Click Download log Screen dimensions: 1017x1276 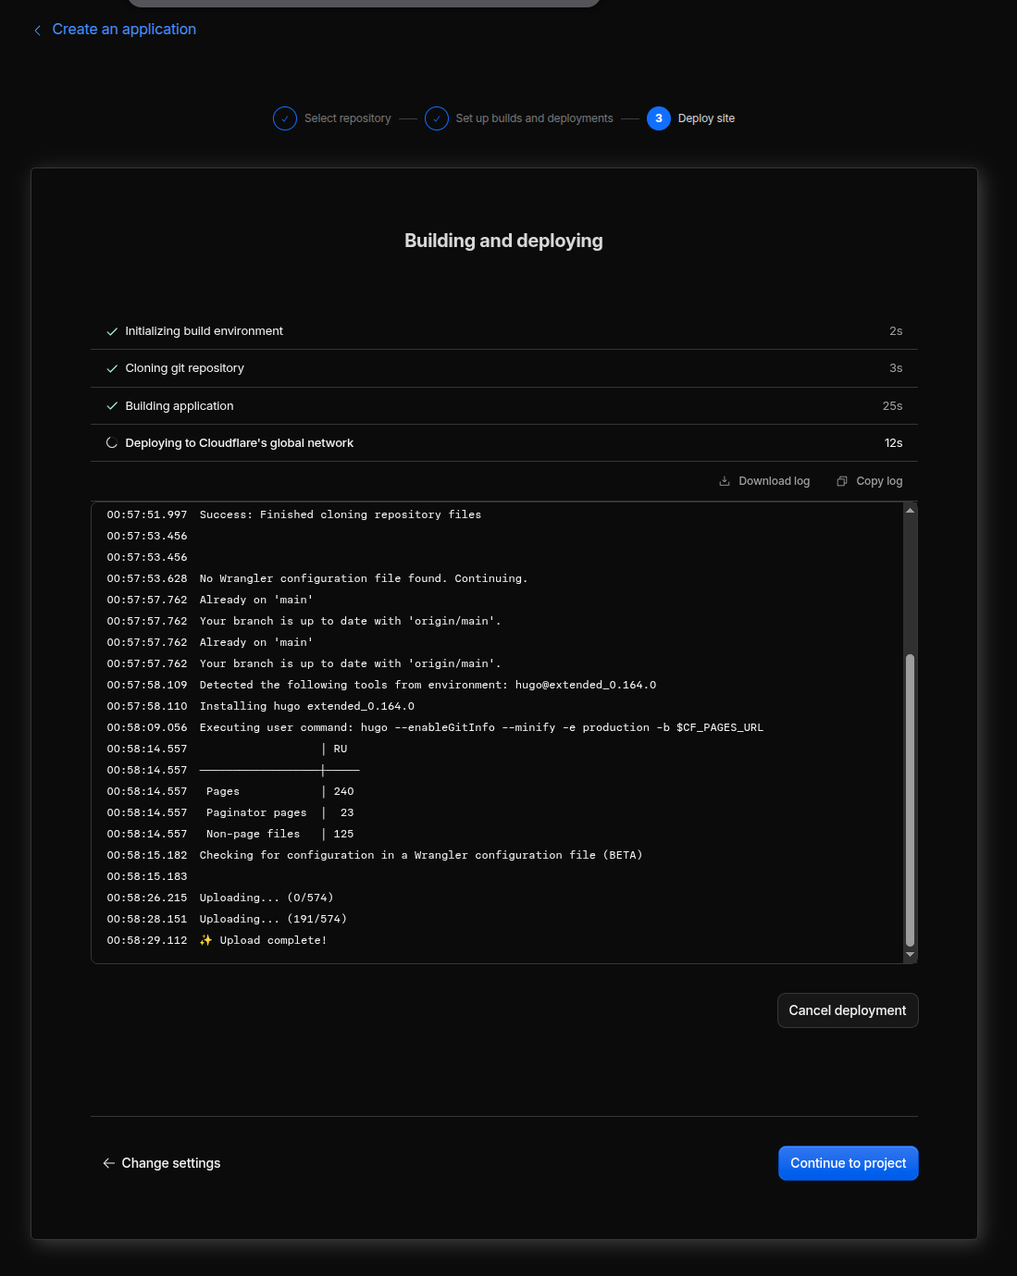(x=764, y=481)
